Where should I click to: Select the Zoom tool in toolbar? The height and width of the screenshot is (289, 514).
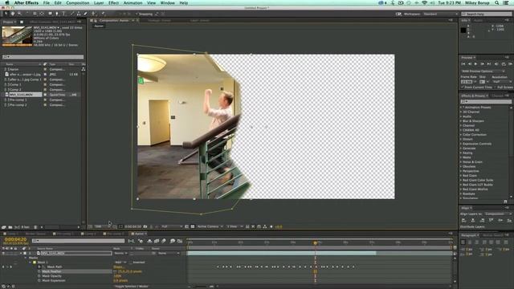click(19, 14)
